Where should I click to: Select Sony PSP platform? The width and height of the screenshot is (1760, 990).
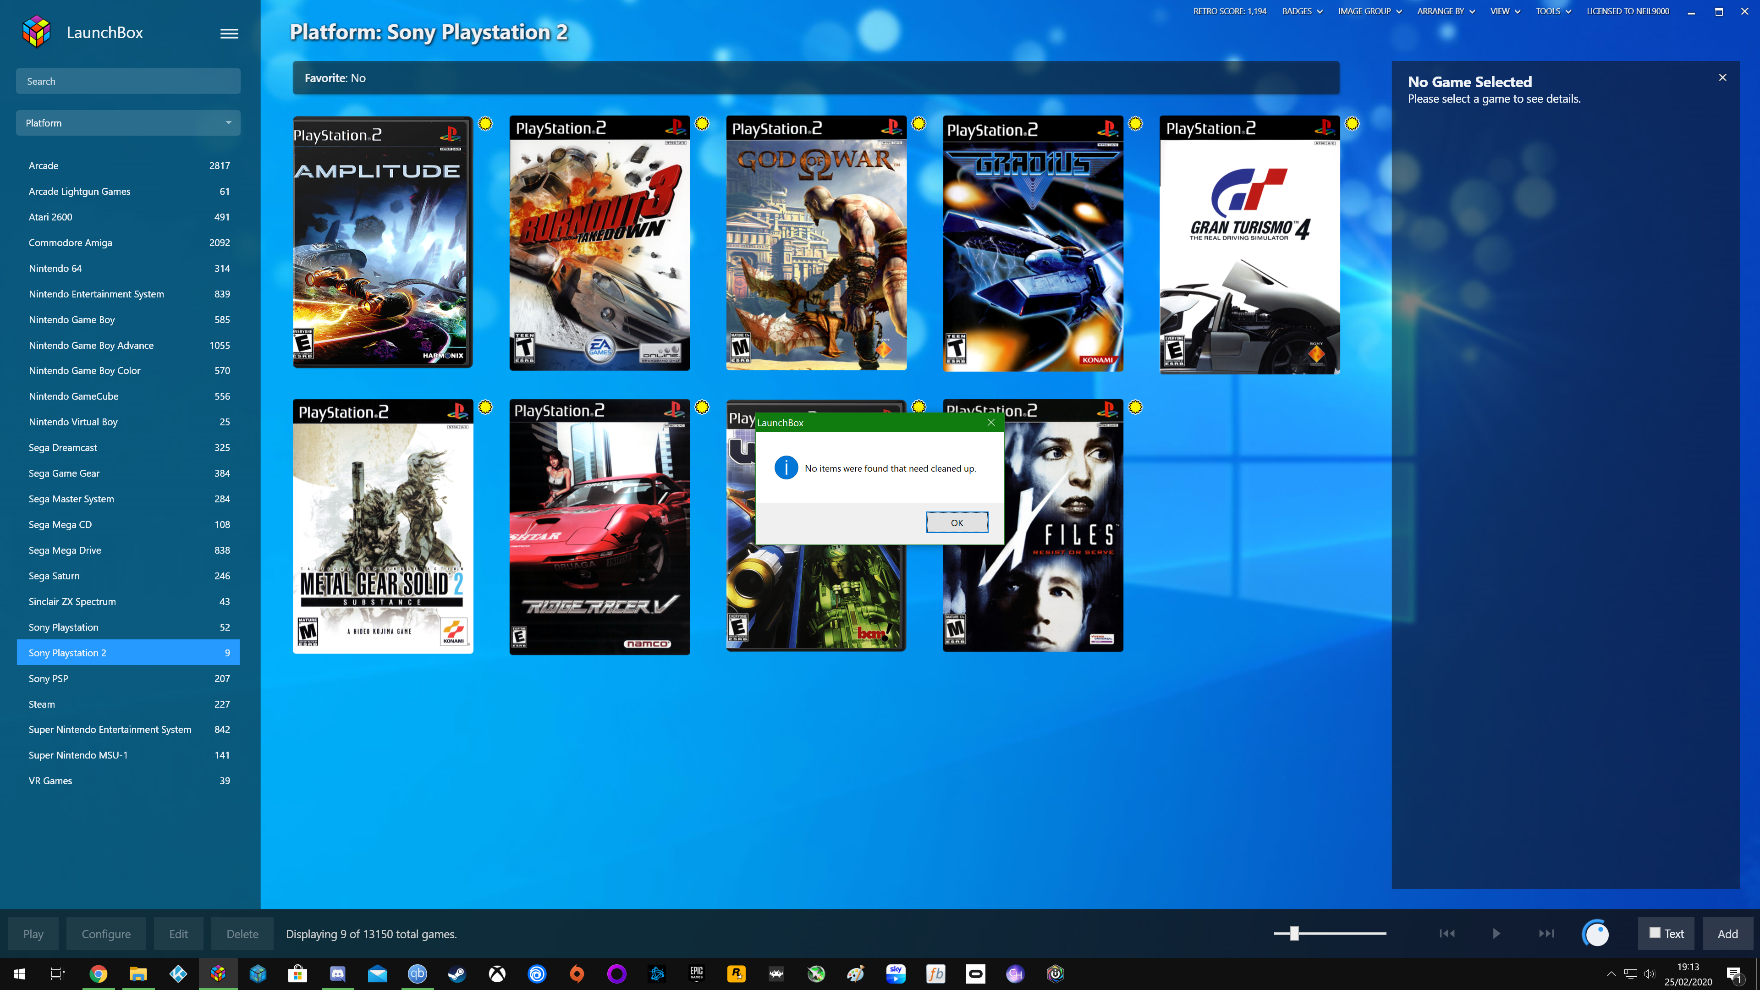pos(128,678)
